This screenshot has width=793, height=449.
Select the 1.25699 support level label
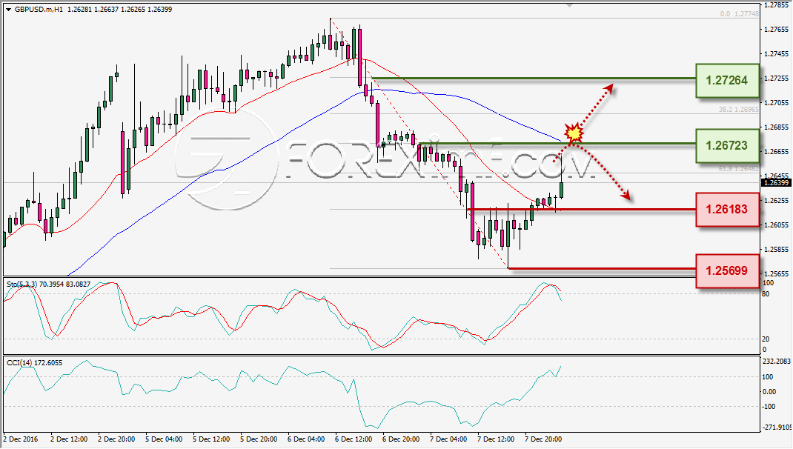click(x=727, y=271)
